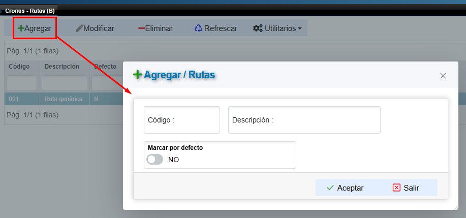
Task: Confirm with the Aceptar button
Action: 345,188
